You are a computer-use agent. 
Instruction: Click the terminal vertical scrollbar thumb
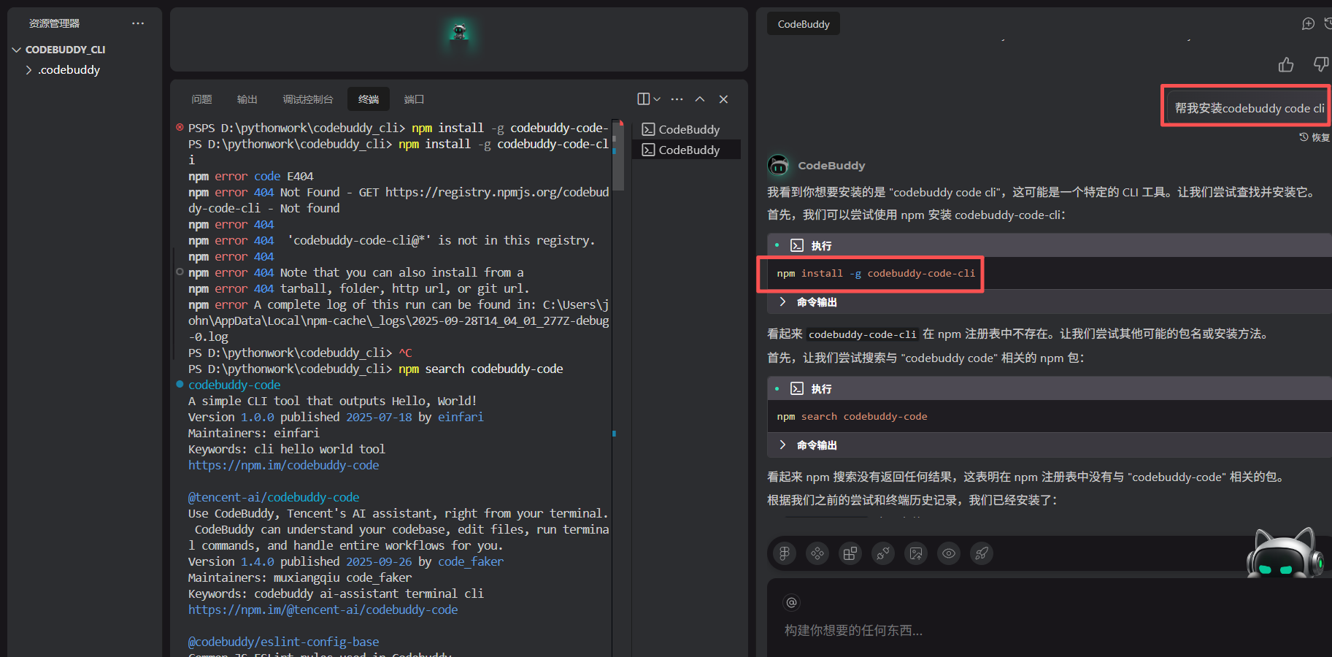coord(617,155)
